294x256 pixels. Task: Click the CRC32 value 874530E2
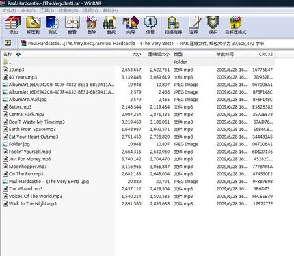[263, 174]
